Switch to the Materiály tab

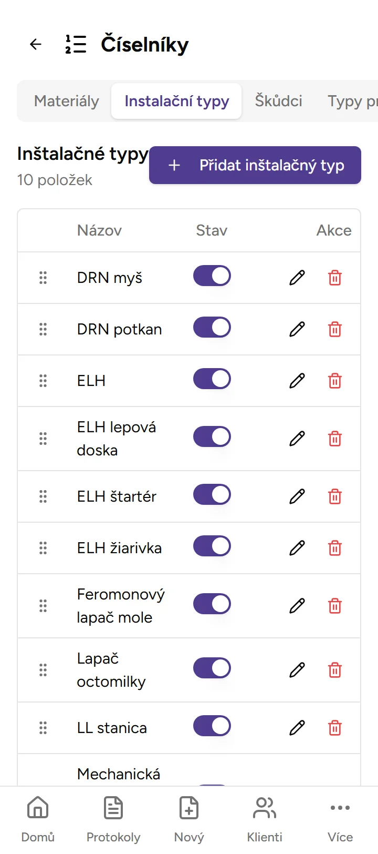pyautogui.click(x=66, y=101)
